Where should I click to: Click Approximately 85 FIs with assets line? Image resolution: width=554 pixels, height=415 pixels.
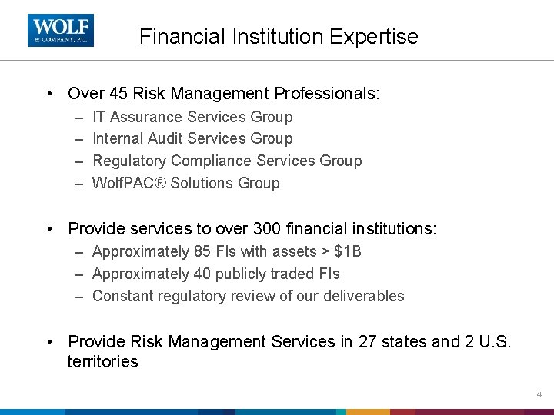click(x=226, y=251)
